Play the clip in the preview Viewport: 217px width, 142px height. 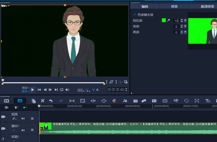pyautogui.click(x=33, y=90)
